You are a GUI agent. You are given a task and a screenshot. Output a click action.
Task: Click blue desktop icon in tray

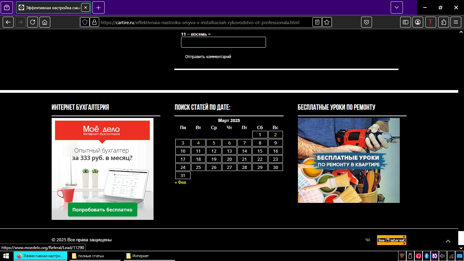pyautogui.click(x=460, y=256)
